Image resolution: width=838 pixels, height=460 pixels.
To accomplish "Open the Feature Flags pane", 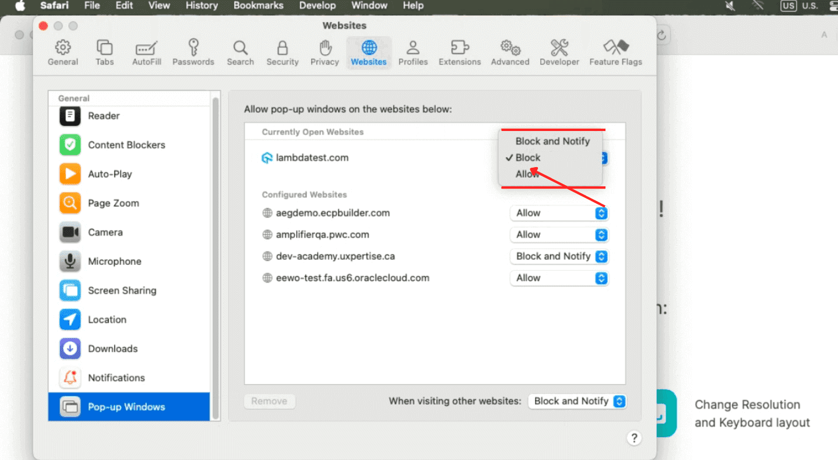I will click(x=615, y=53).
